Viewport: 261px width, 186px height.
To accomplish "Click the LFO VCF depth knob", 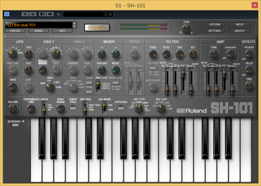I will (28, 70).
